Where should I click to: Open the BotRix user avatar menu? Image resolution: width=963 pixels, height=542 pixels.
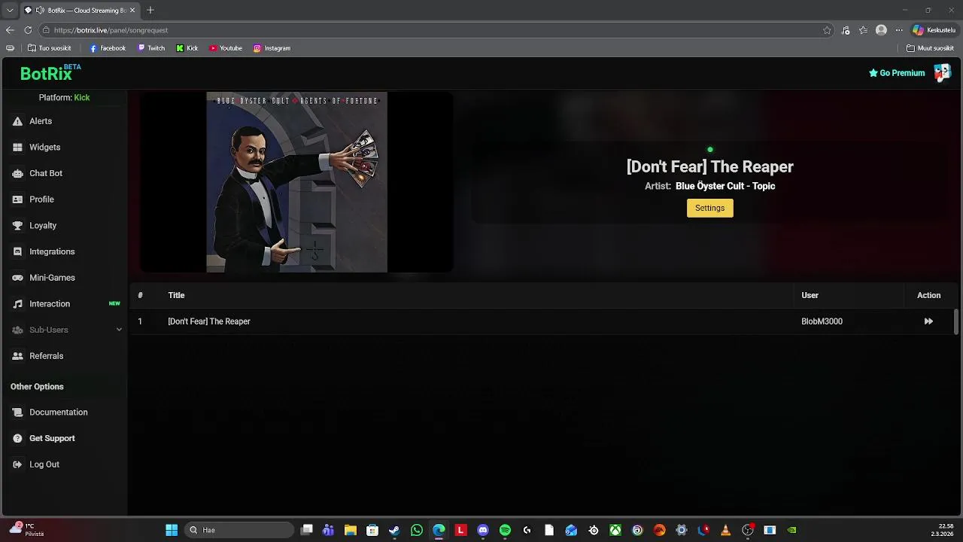click(x=942, y=72)
